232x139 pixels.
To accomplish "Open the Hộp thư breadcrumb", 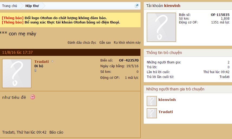I will [32, 6].
